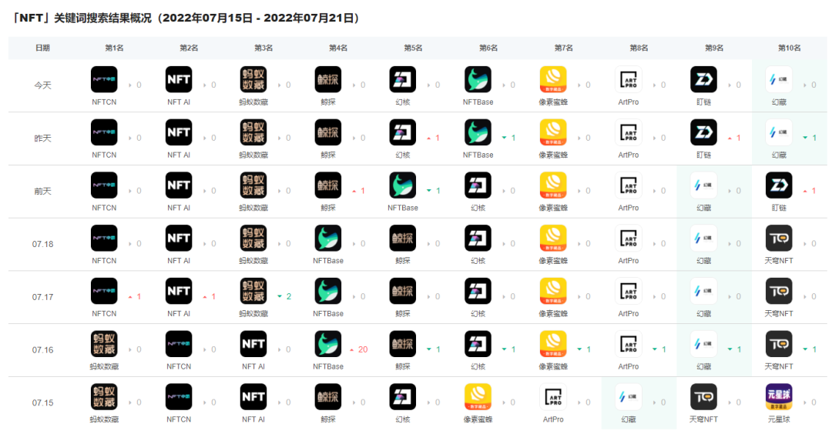832x434 pixels.
Task: Click the 第4名 column header
Action: point(338,48)
